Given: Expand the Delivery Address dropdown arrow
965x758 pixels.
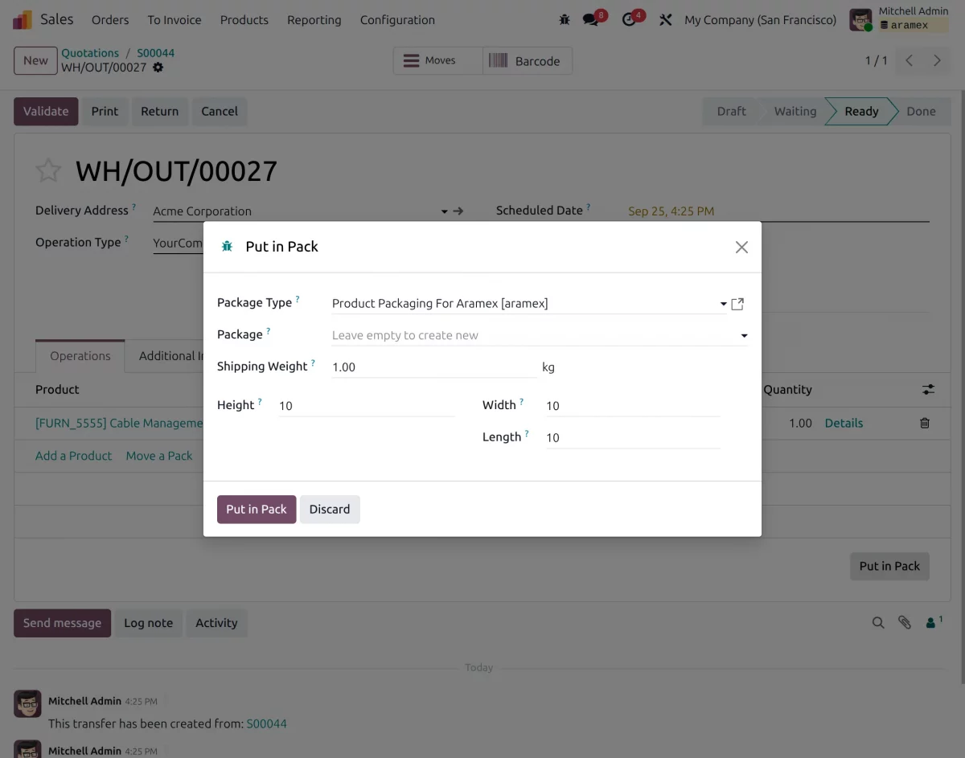Looking at the screenshot, I should click(444, 211).
